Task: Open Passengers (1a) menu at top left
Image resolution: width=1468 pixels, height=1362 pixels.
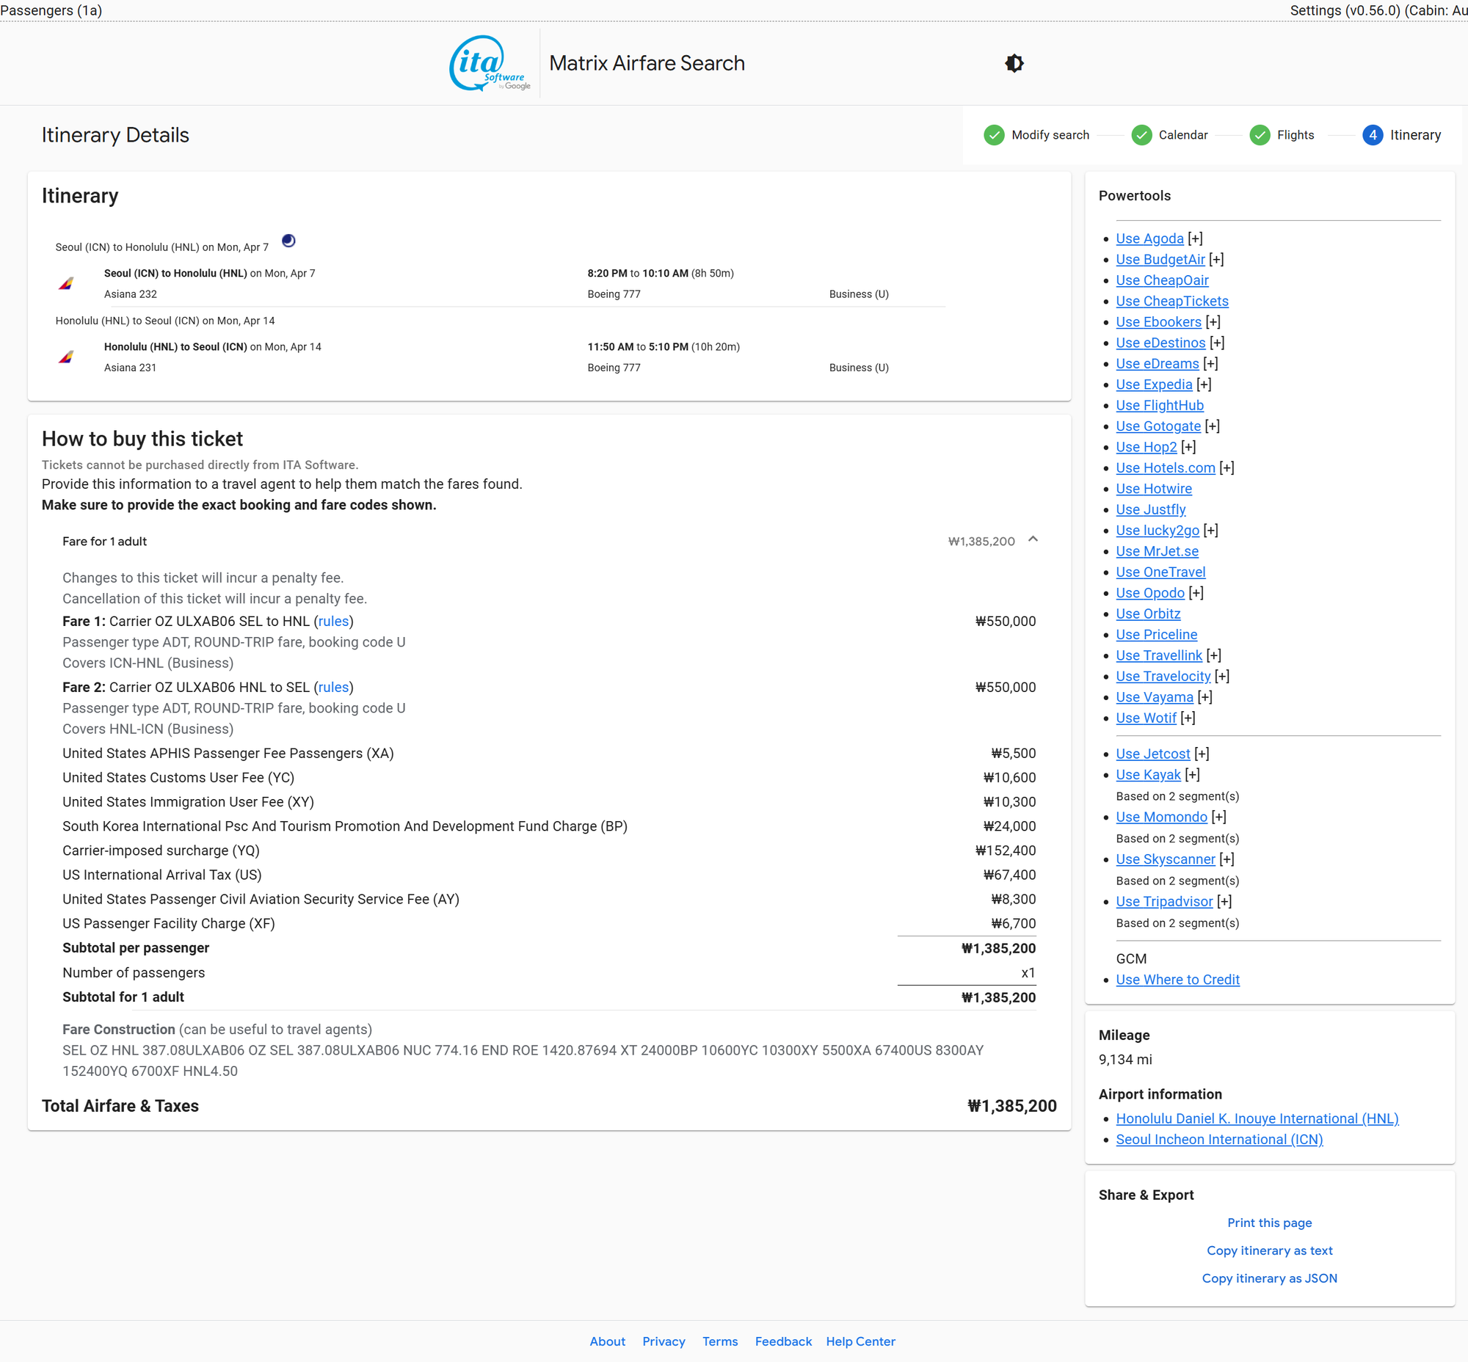Action: point(51,10)
